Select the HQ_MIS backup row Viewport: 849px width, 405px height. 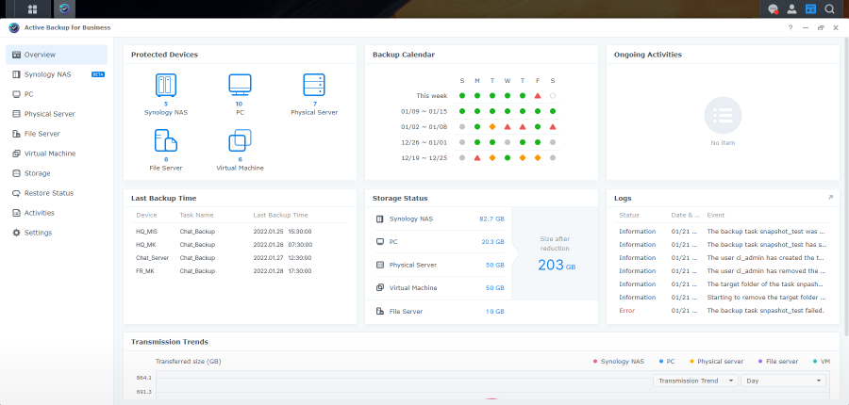tap(240, 232)
